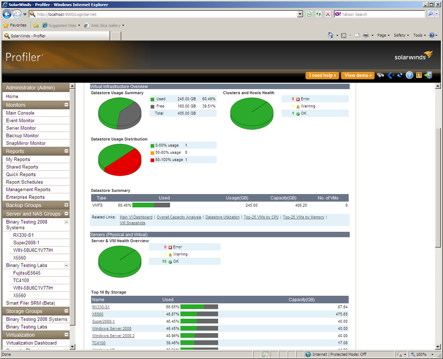
Task: Click the blue back arrow in the Profiler header
Action: click(x=391, y=75)
